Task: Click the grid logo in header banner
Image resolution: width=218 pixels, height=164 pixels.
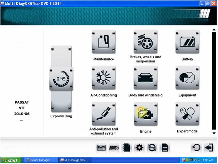Action: coord(205,13)
